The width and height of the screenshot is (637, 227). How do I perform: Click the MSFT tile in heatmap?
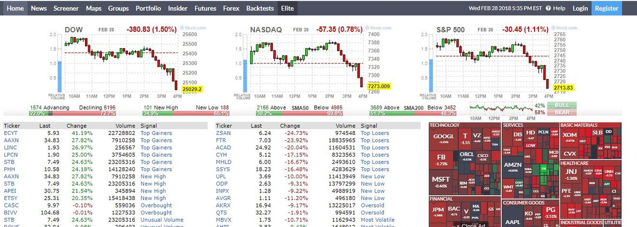(x=441, y=181)
